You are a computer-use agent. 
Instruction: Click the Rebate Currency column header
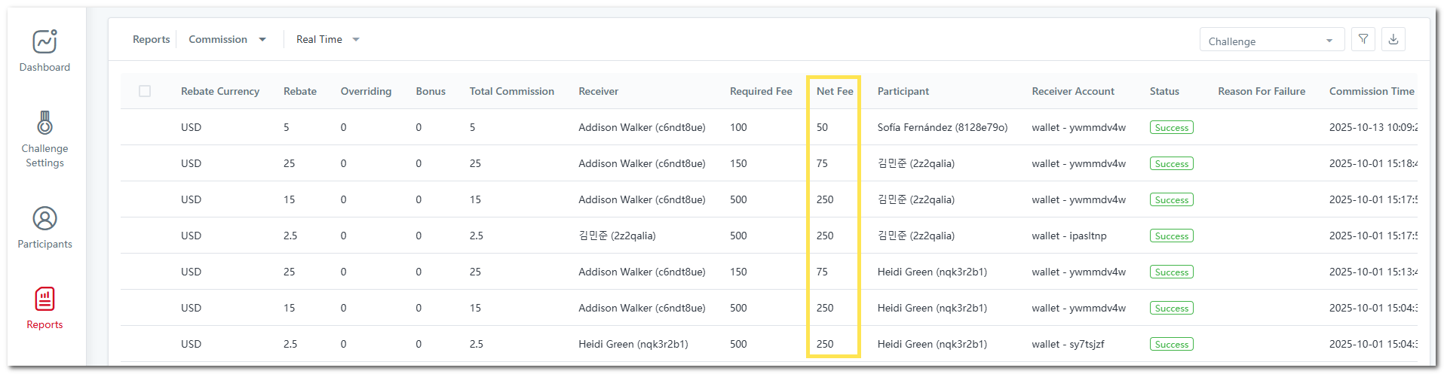219,91
